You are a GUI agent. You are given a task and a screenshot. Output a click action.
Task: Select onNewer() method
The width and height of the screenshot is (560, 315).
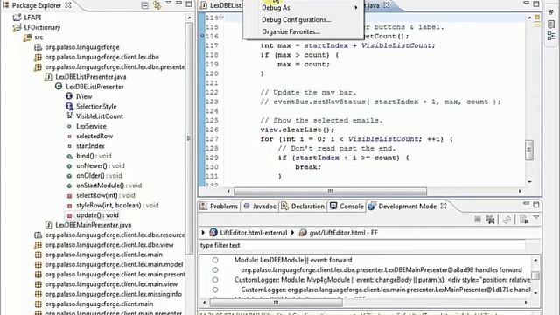pyautogui.click(x=101, y=165)
